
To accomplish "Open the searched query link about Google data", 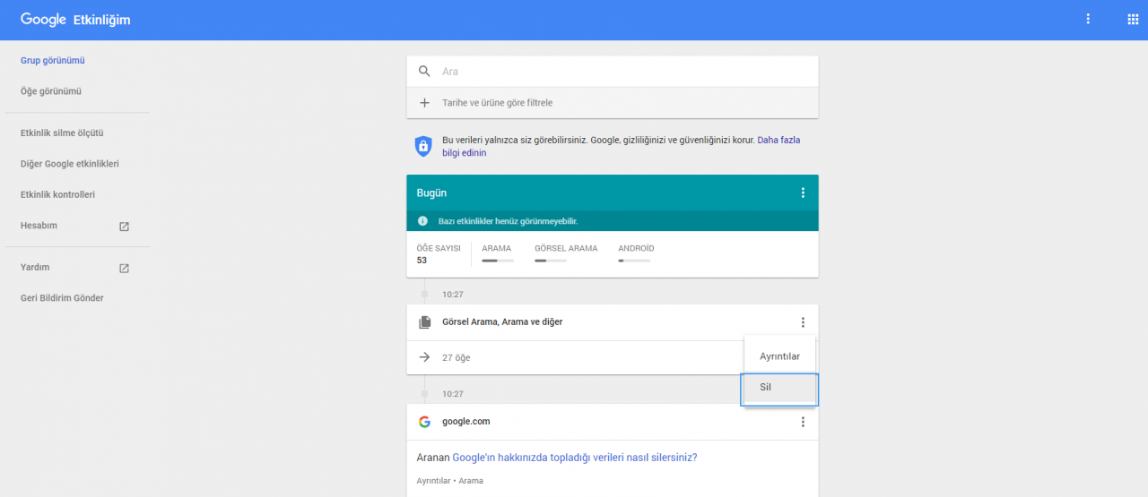I will 574,458.
